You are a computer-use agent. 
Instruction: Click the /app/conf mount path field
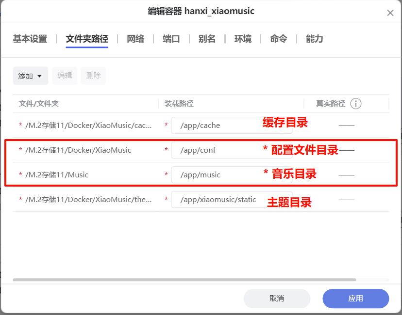pos(216,150)
